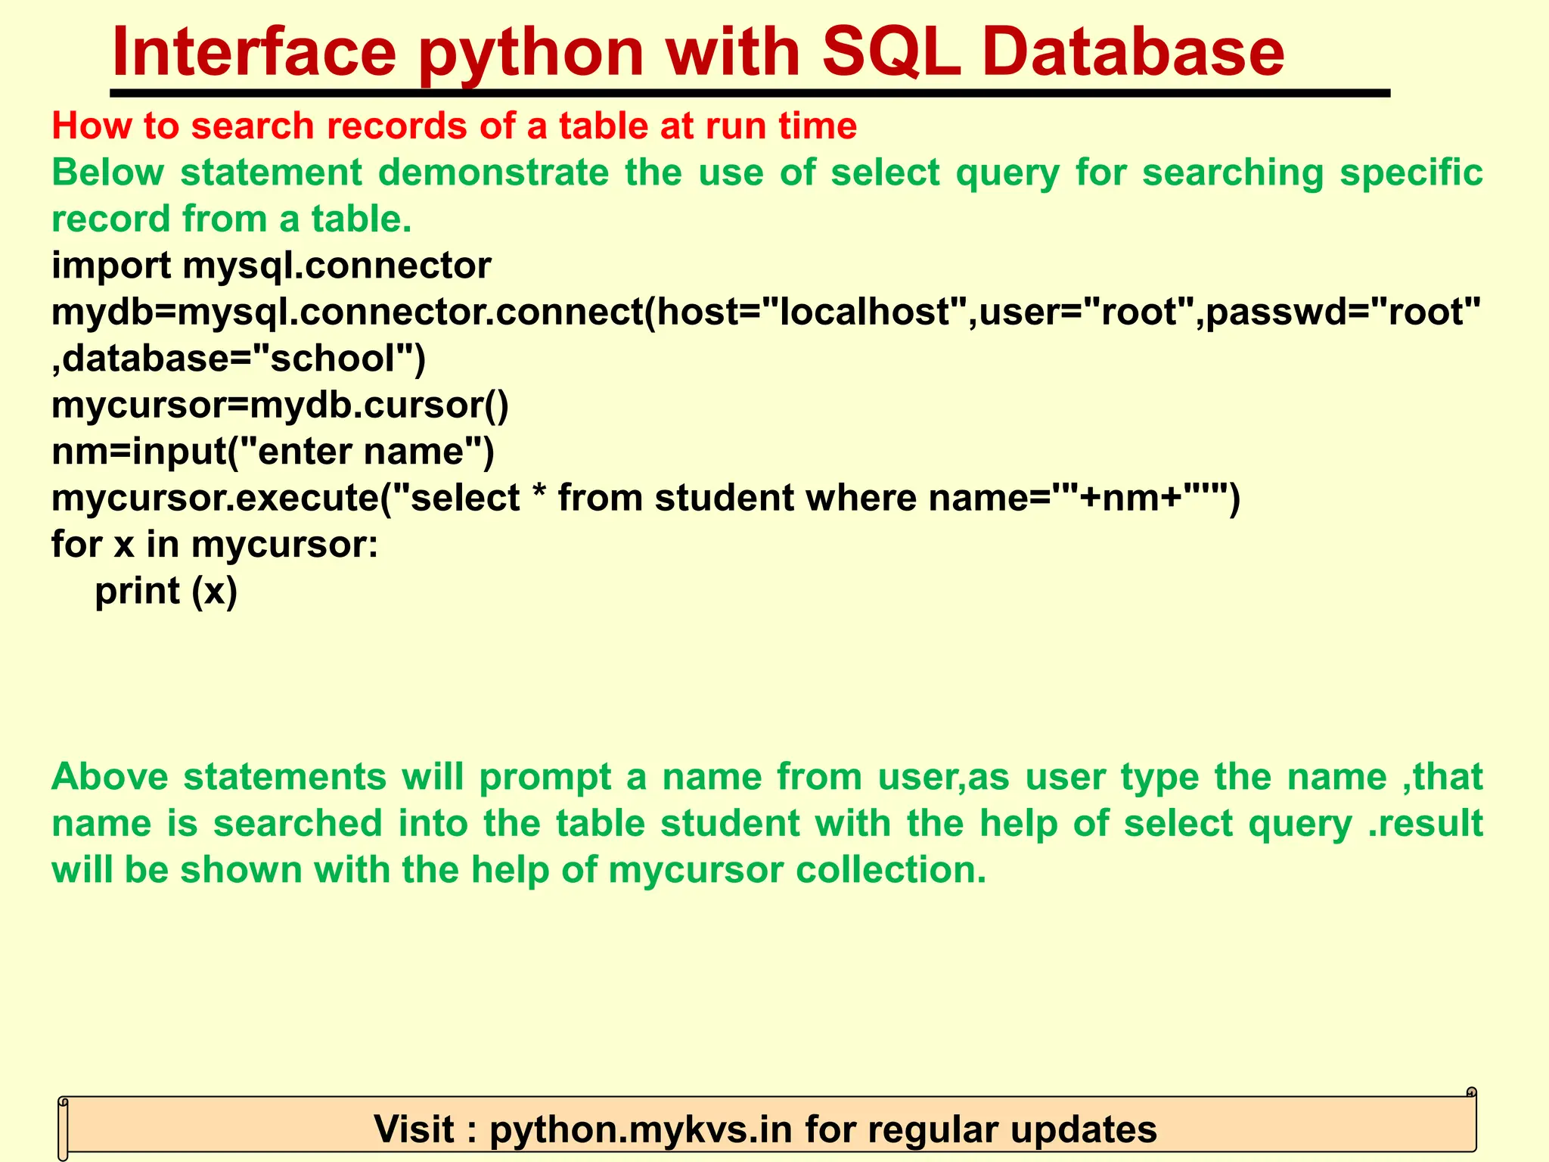Click heading 'How to search records of a table at run time'
The image size is (1549, 1162).
[455, 126]
